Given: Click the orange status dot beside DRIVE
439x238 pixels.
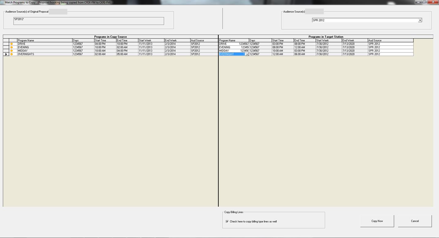Looking at the screenshot, I should tap(12, 44).
